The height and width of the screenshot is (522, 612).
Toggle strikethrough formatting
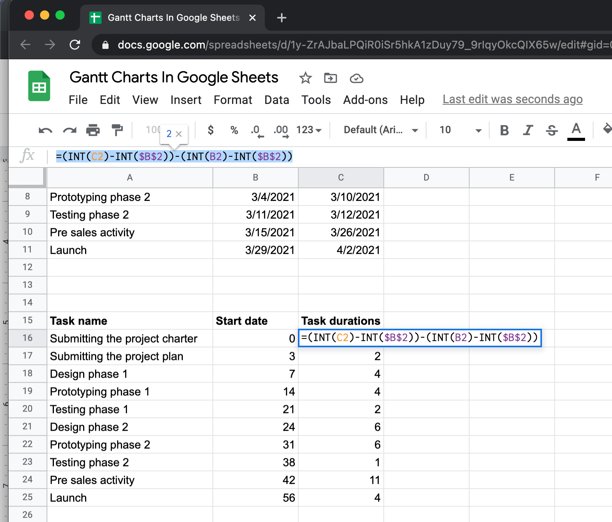(x=552, y=130)
